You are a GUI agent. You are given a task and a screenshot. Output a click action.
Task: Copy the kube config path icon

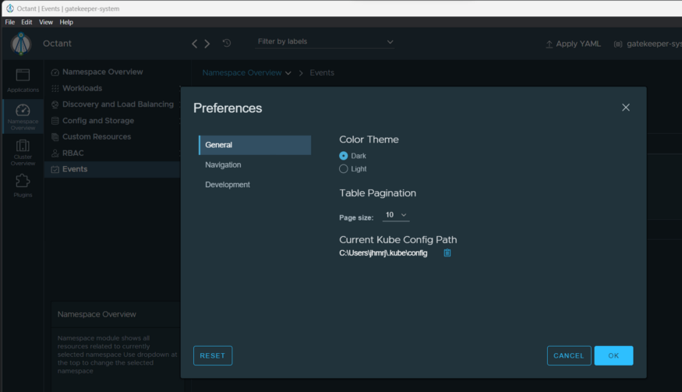(447, 253)
